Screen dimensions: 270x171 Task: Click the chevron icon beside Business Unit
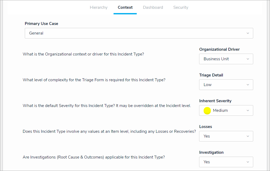coord(248,59)
